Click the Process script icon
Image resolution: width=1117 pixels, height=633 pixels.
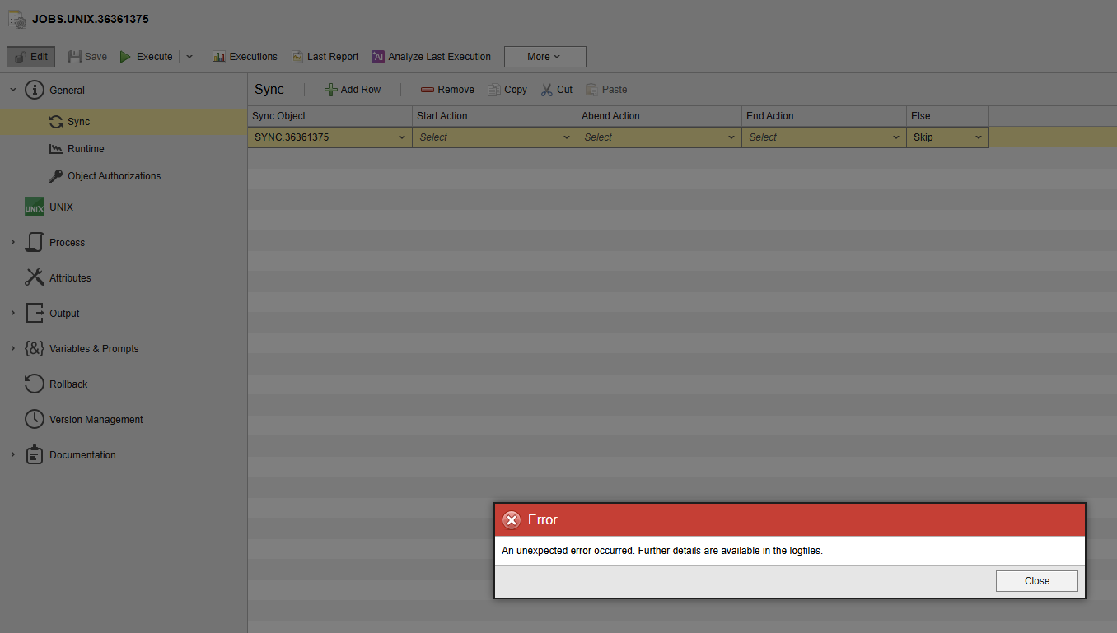[34, 242]
